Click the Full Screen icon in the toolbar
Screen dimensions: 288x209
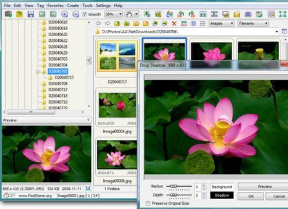[x=283, y=14]
